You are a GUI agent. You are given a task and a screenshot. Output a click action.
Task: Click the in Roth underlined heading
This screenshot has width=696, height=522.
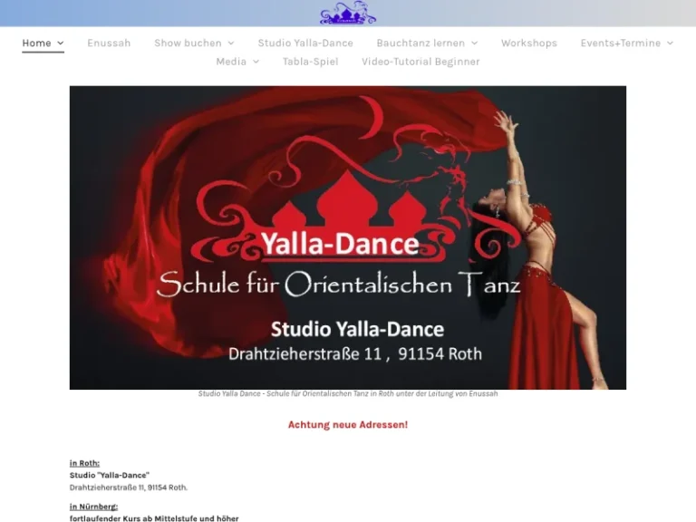tap(84, 463)
